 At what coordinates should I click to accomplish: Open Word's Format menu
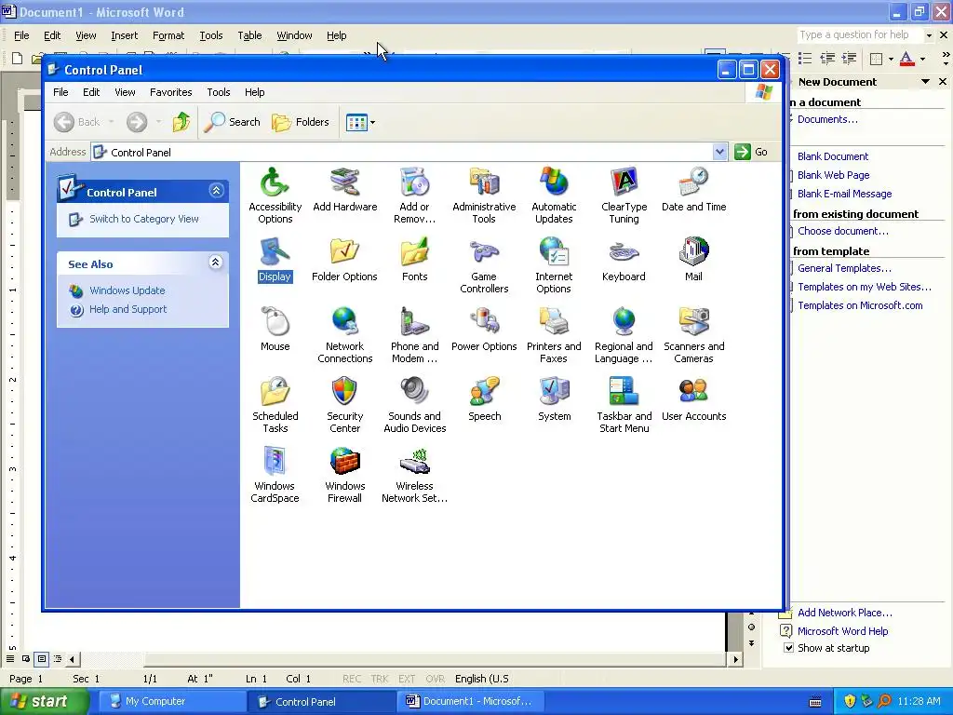(x=168, y=36)
